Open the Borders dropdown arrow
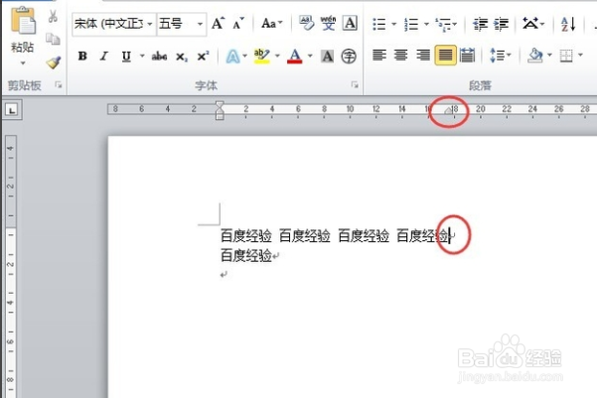The image size is (597, 398). point(581,56)
